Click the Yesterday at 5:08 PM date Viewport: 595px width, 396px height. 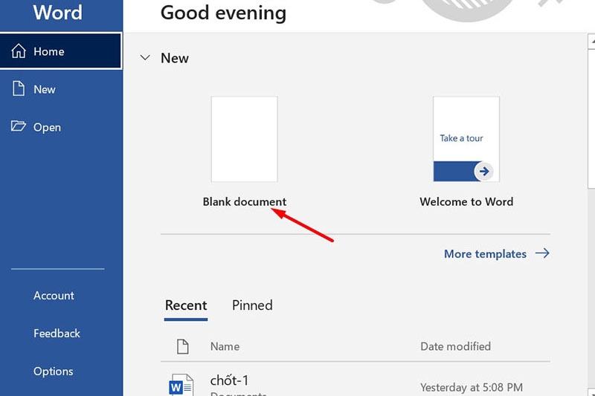pyautogui.click(x=472, y=387)
